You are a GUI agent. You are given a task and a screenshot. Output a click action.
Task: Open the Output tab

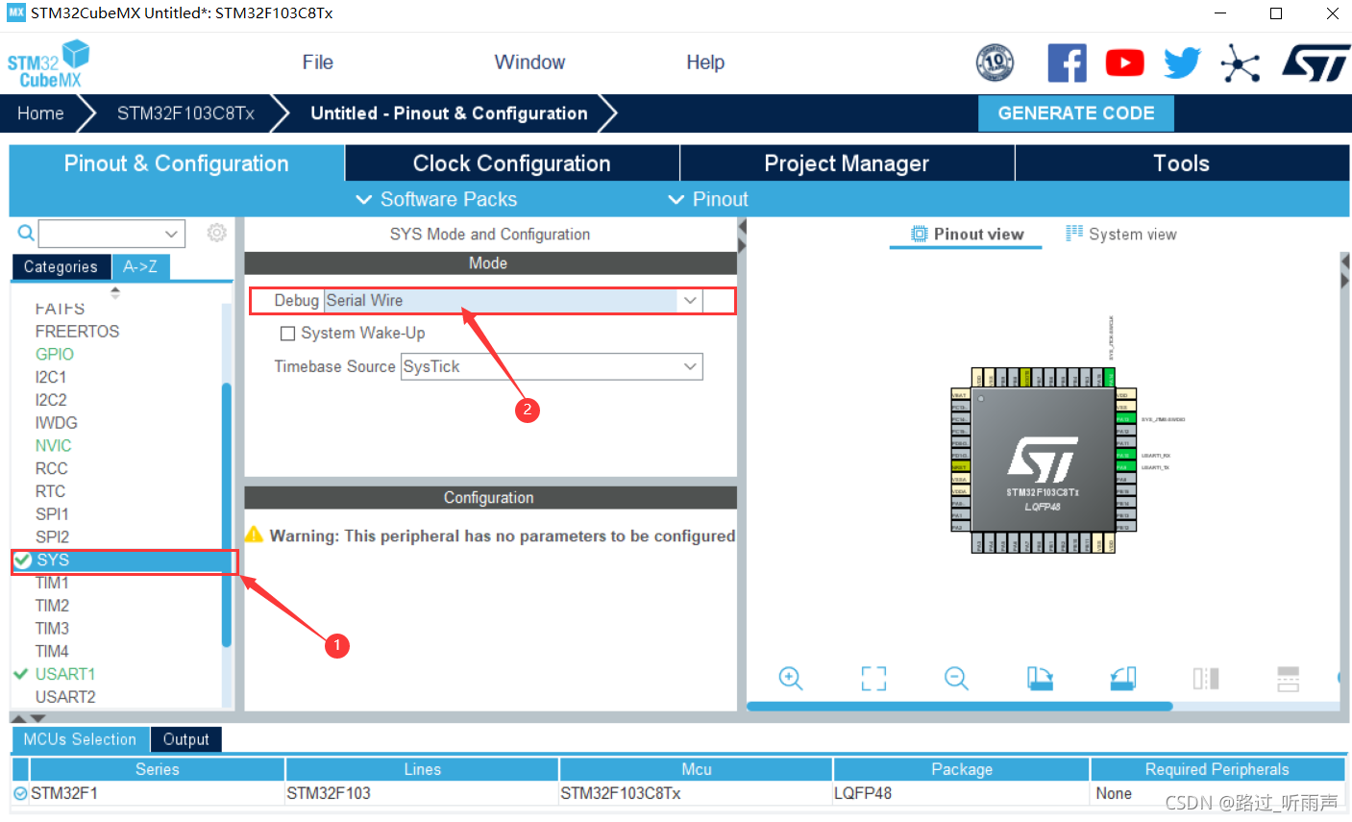185,739
